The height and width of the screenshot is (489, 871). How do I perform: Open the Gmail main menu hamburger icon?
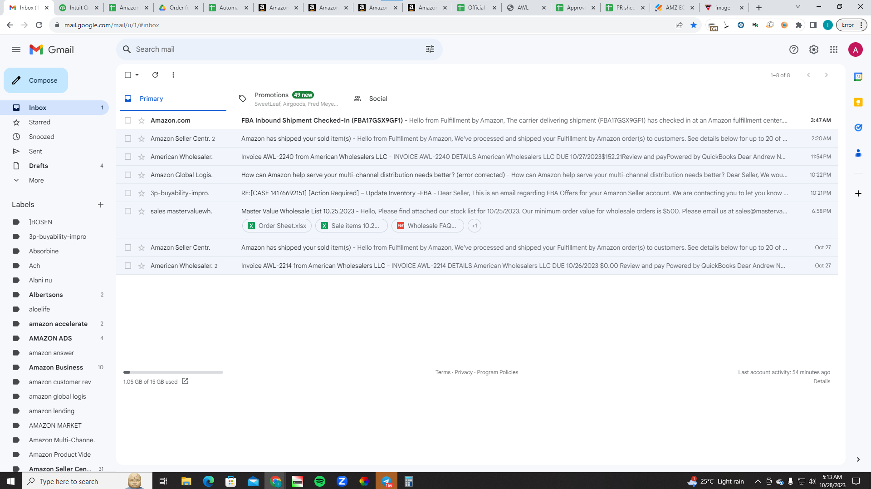16,49
